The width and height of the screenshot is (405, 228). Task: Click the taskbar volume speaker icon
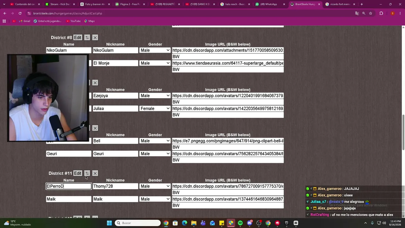(x=384, y=223)
